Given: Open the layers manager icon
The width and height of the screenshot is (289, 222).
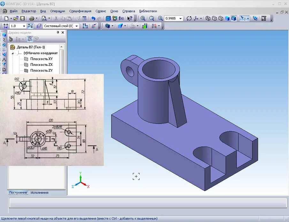Looking at the screenshot, I should 39,26.
